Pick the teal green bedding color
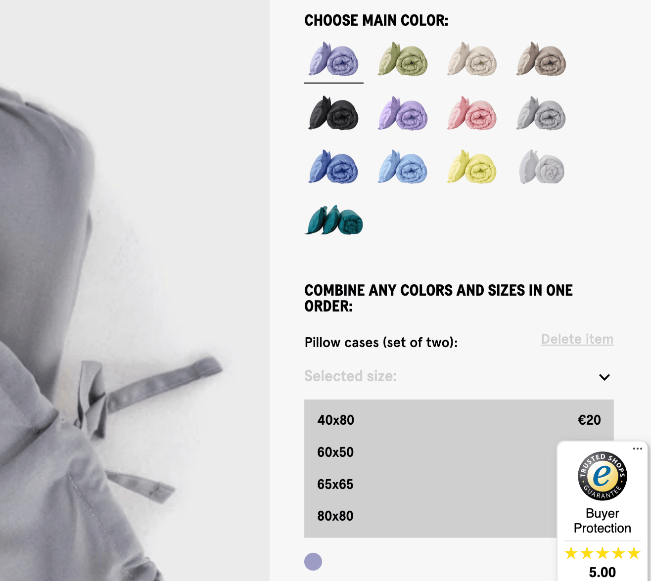The width and height of the screenshot is (651, 581). point(334,220)
